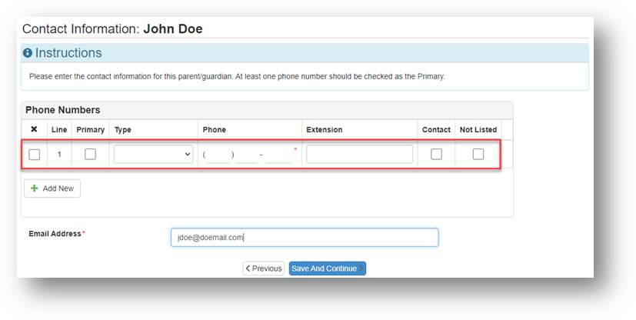636x320 pixels.
Task: Check the delete checkbox for line 1
Action: [x=35, y=155]
